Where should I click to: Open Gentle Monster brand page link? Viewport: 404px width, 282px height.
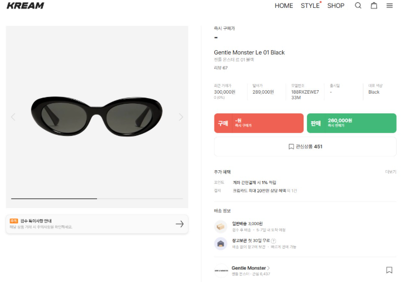point(251,268)
